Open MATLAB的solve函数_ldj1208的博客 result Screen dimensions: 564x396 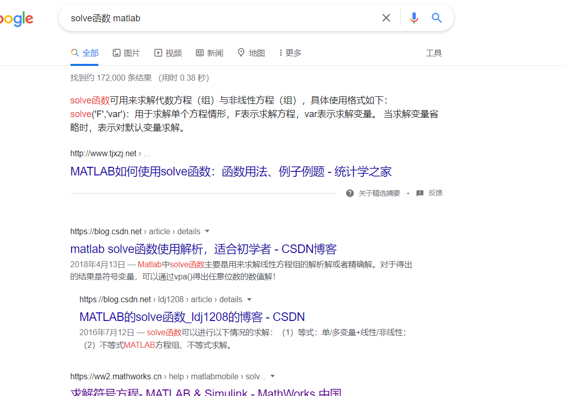coord(192,317)
